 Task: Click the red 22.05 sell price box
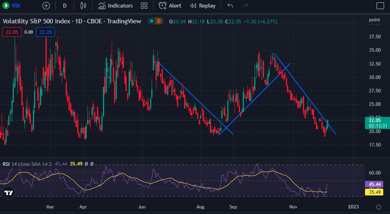[12, 32]
